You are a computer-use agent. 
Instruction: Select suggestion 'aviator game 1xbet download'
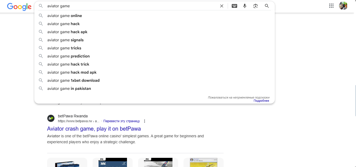(x=155, y=80)
